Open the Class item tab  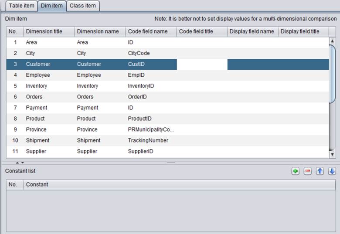point(83,6)
